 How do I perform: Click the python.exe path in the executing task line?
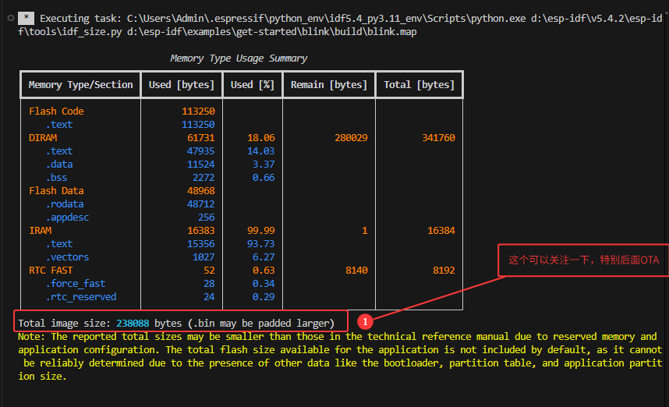[327, 19]
